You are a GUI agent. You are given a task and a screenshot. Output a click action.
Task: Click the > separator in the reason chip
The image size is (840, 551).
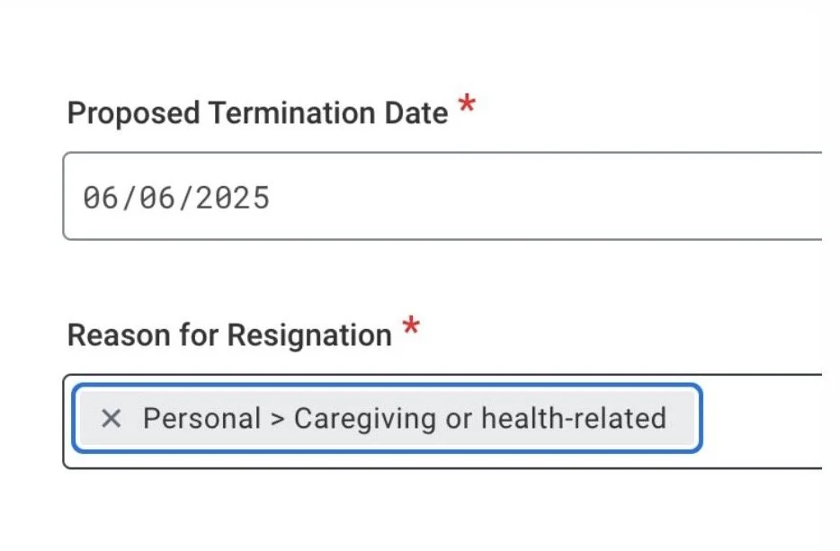coord(278,419)
